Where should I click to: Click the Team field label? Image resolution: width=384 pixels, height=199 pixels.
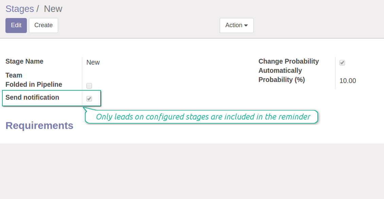coord(14,75)
